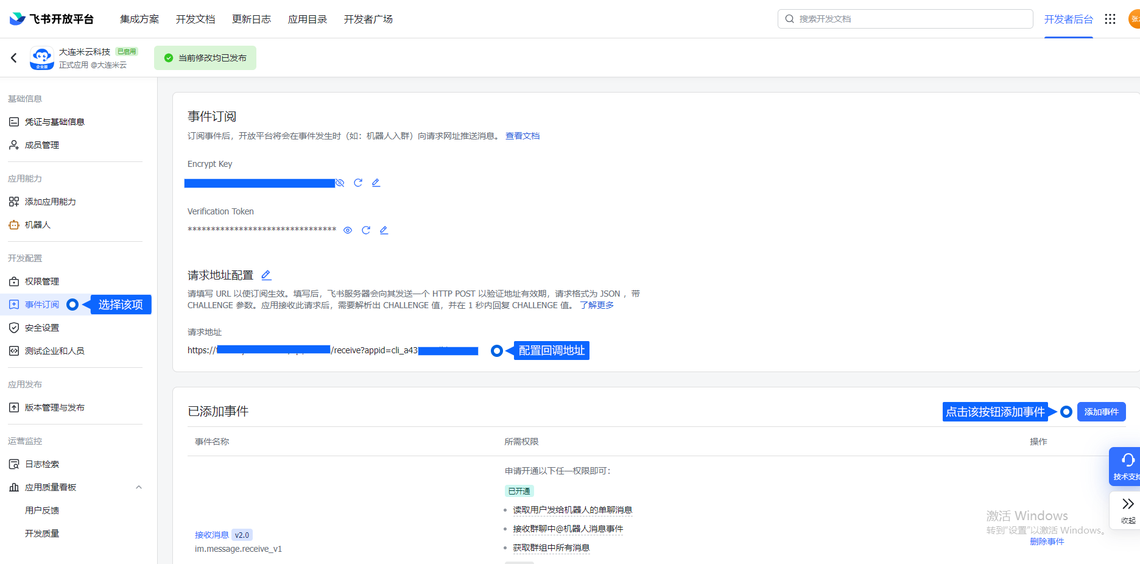Open the 开发文档 top menu
This screenshot has height=564, width=1140.
tap(195, 19)
